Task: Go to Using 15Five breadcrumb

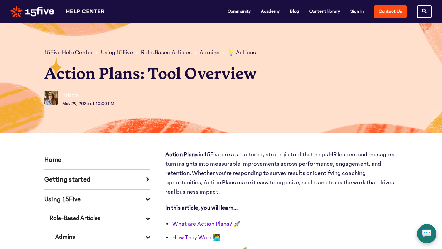Action: (117, 53)
